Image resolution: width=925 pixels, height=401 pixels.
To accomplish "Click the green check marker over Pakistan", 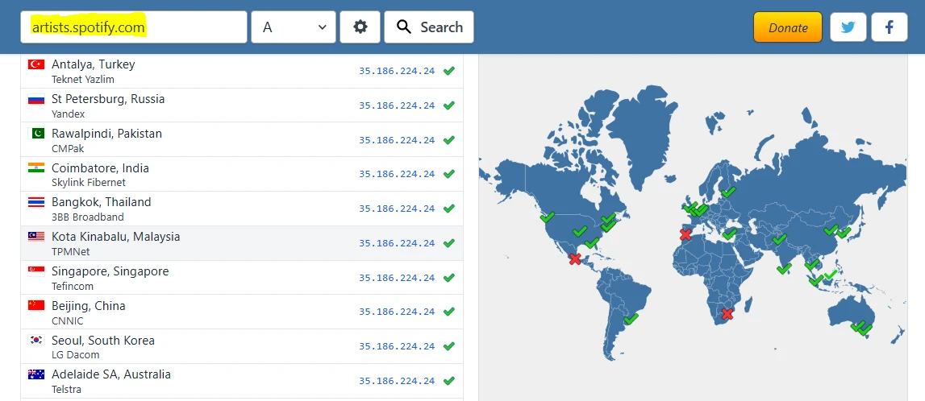I will point(779,239).
